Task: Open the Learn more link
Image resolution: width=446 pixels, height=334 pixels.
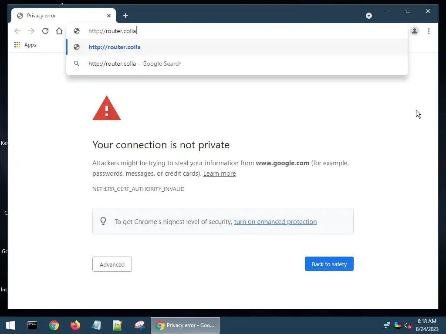Action: click(x=220, y=174)
